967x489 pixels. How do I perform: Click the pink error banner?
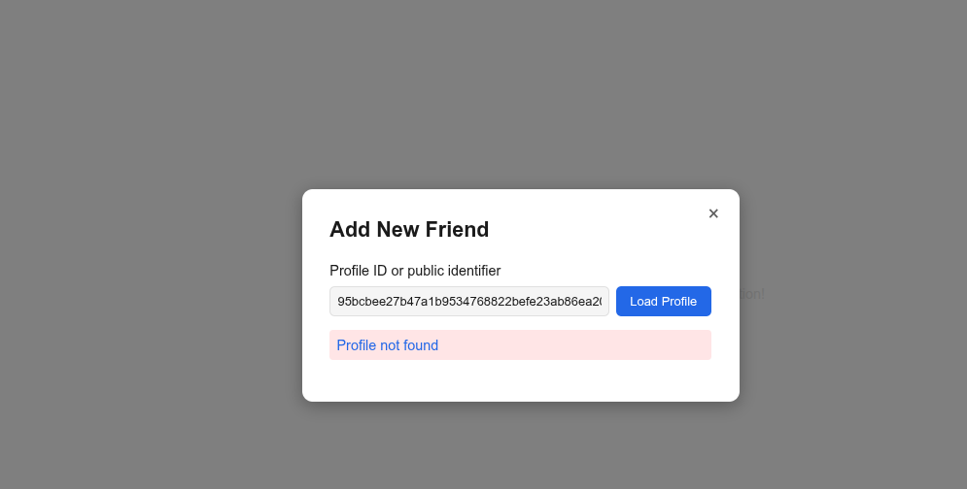point(521,344)
